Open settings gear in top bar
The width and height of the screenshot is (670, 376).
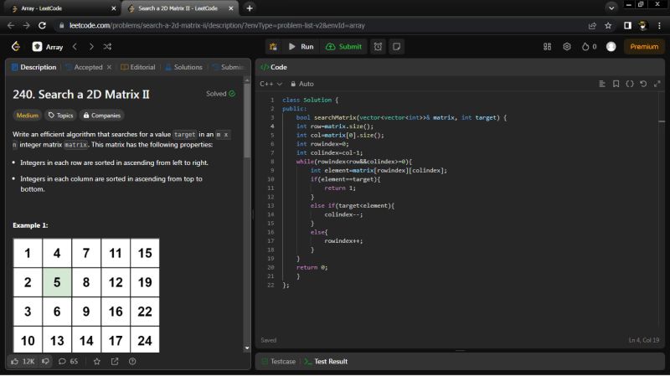click(567, 47)
